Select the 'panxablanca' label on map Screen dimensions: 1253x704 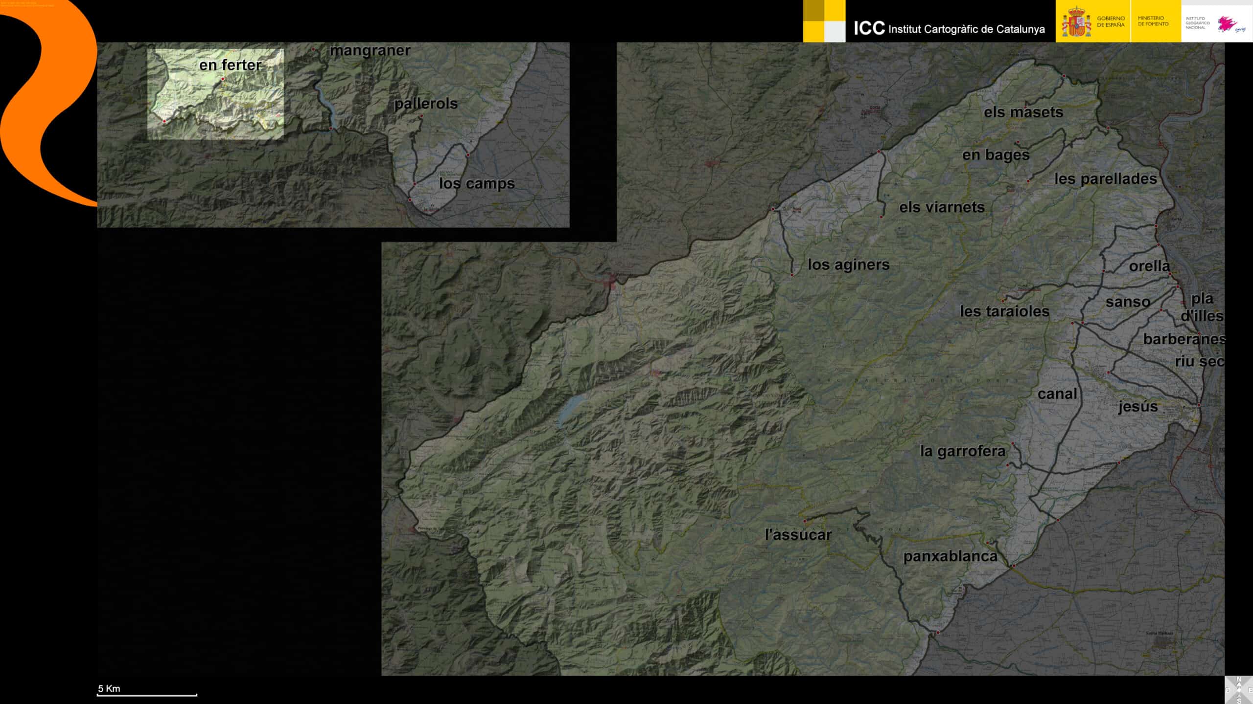950,556
